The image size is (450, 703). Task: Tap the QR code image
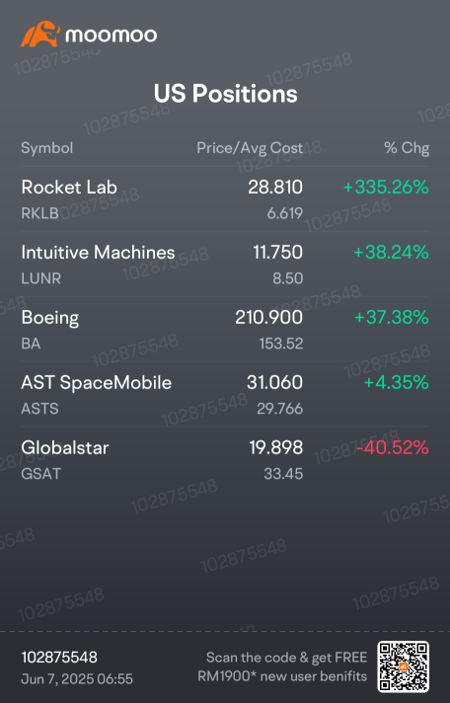404,666
